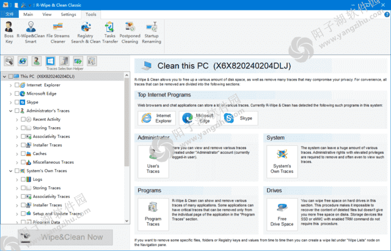The image size is (391, 251).
Task: Check Installer Traces box under System's Own Traces
Action: pos(23,205)
